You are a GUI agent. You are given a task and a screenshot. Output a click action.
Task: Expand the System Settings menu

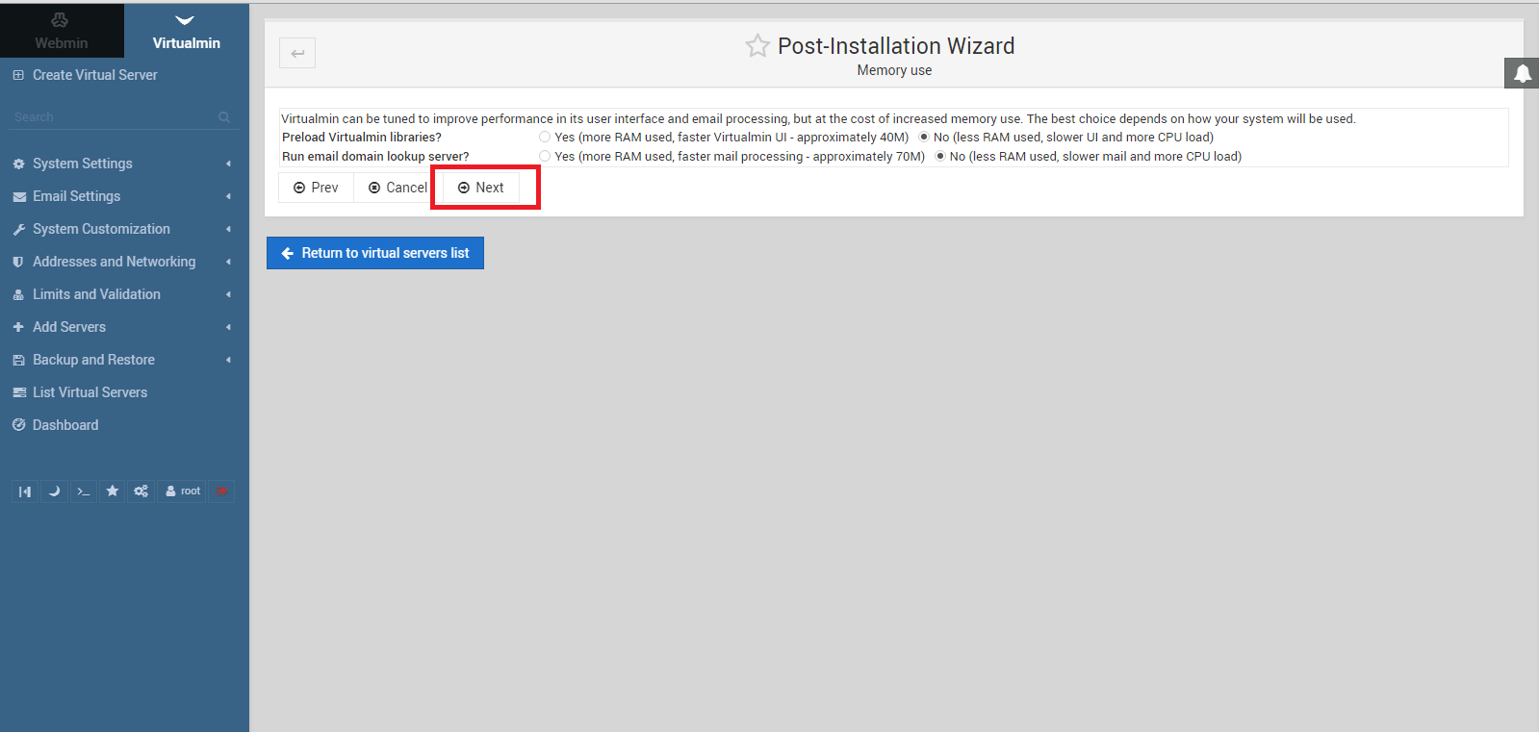[124, 164]
